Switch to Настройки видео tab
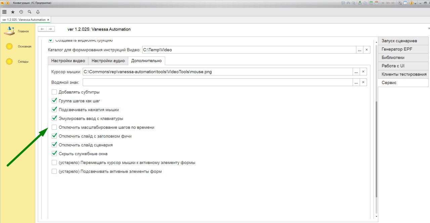This screenshot has height=223, width=430. tap(68, 61)
